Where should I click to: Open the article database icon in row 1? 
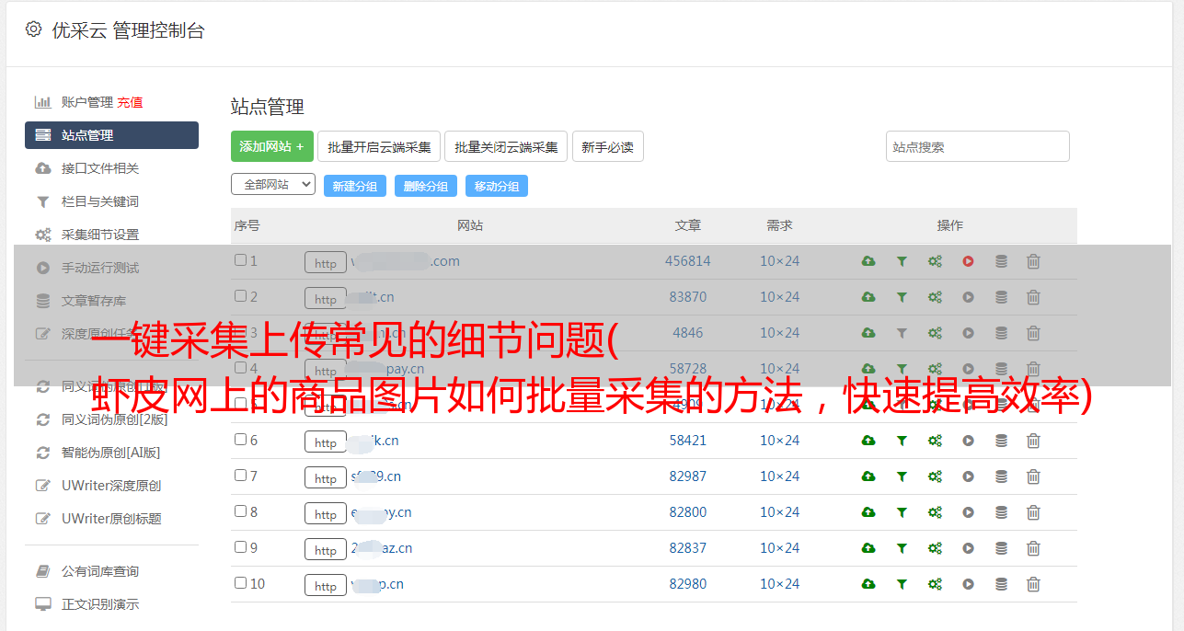[x=1001, y=261]
